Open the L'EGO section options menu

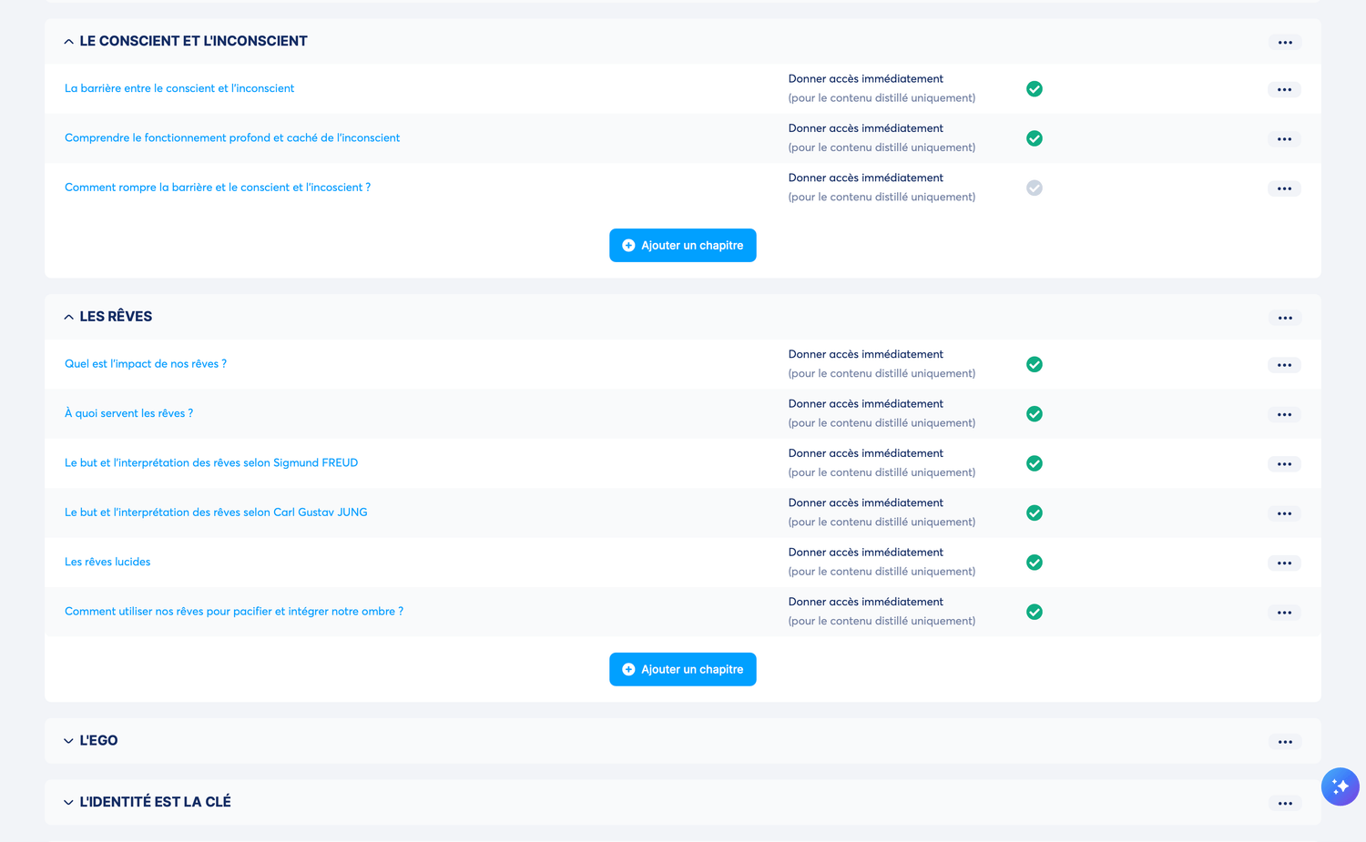pos(1285,742)
